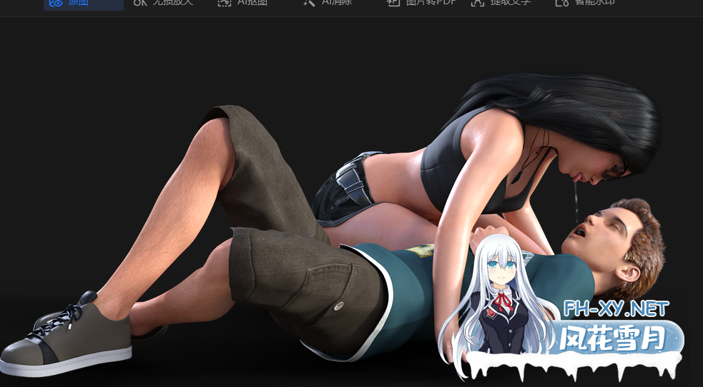Viewport: 703px width, 387px height.
Task: Click the cargo shorts pocket button
Action: point(338,306)
